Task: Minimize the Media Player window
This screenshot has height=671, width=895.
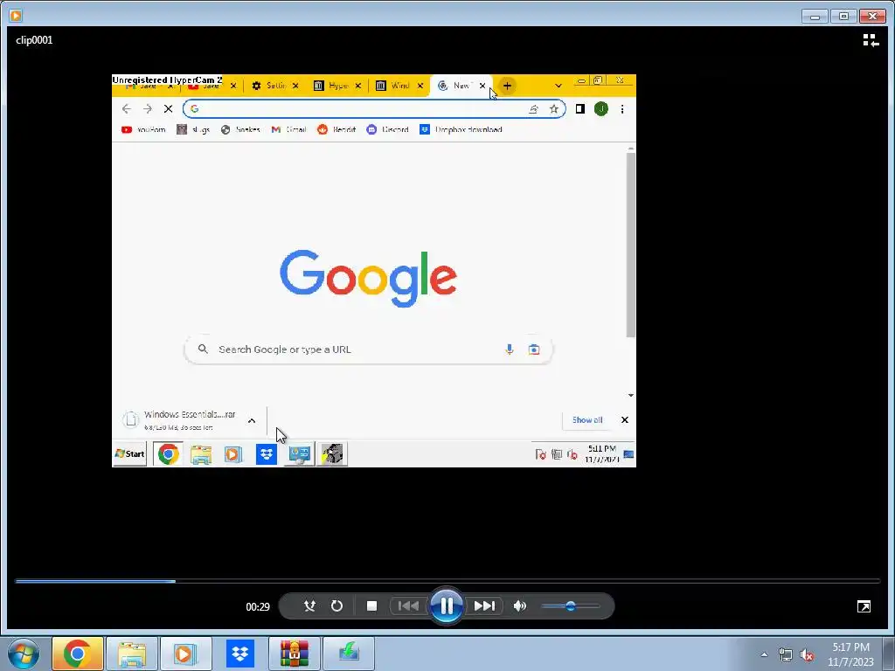Action: pos(815,16)
